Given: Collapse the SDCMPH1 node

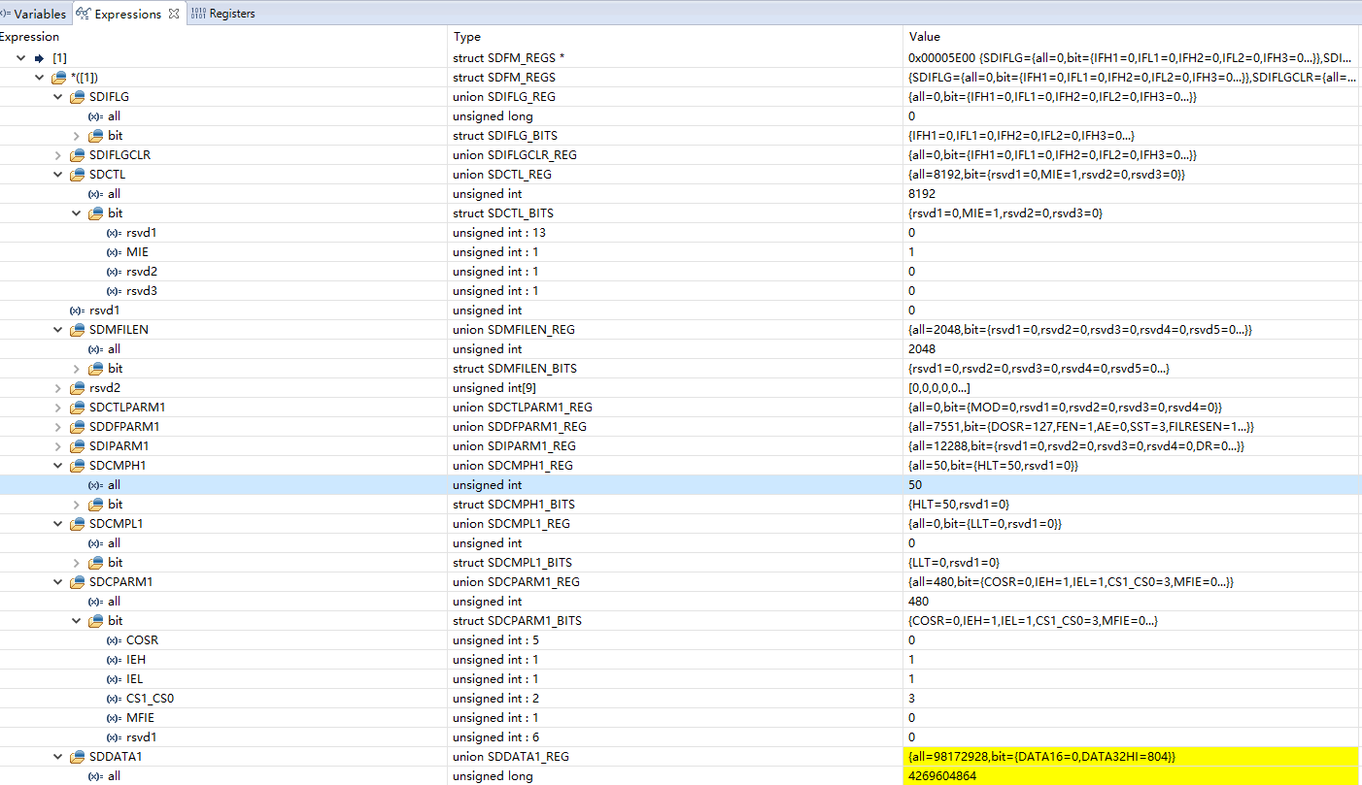Looking at the screenshot, I should tap(58, 466).
